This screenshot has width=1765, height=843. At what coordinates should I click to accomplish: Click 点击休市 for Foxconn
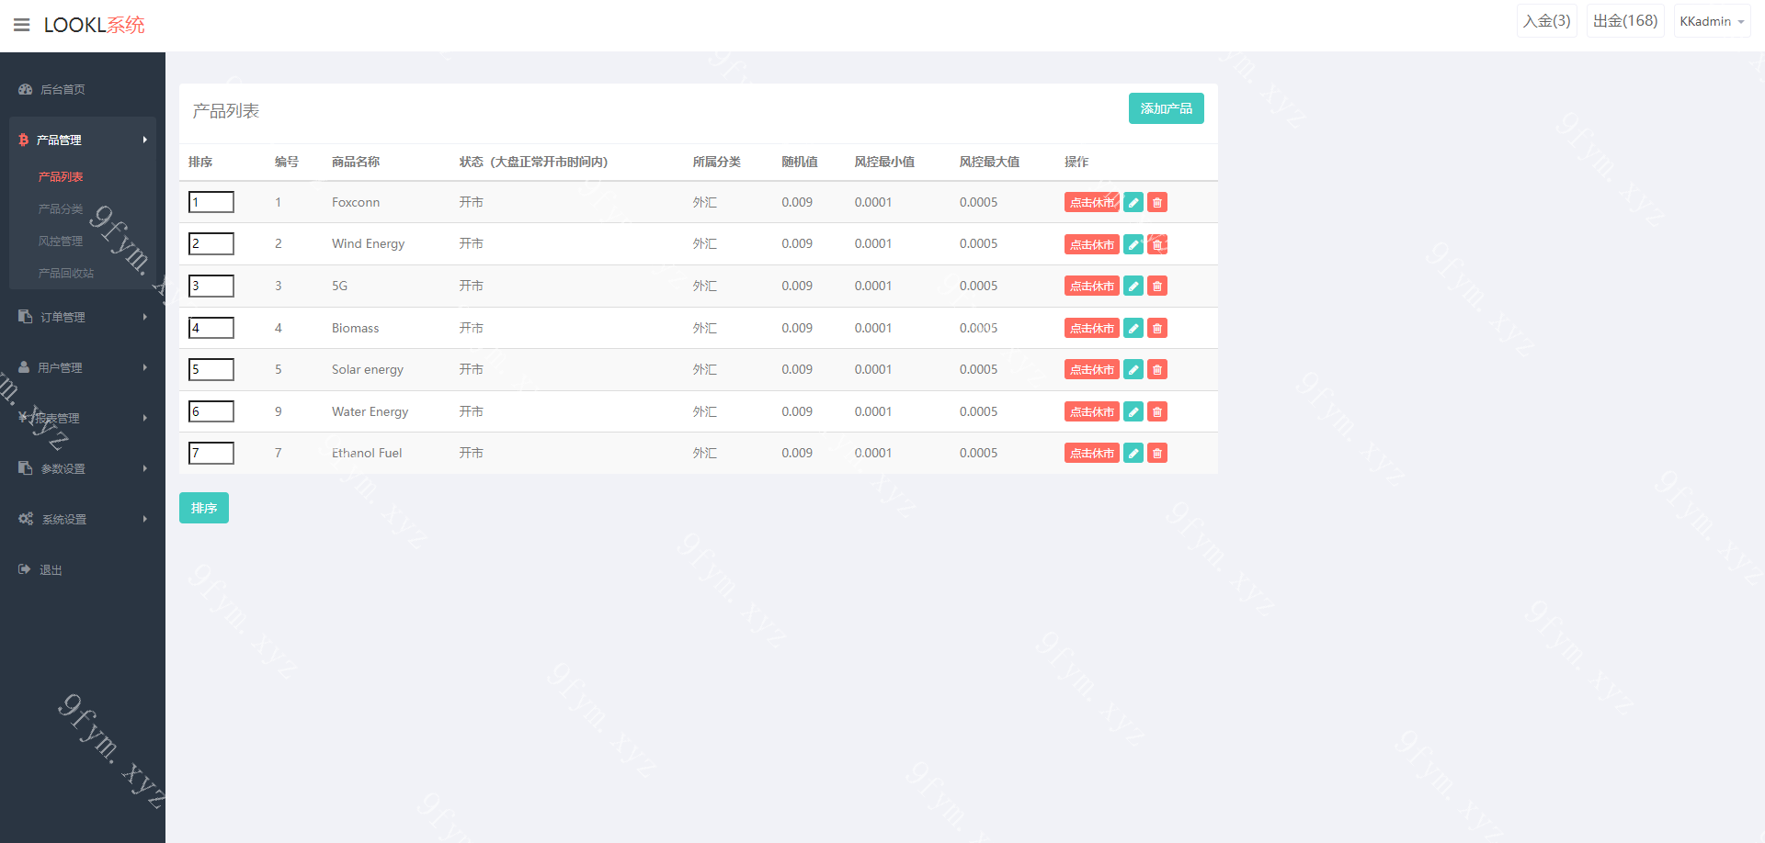click(1092, 202)
